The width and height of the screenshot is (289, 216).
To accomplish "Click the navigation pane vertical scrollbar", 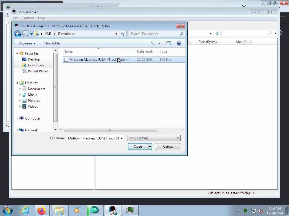I will [x=55, y=87].
